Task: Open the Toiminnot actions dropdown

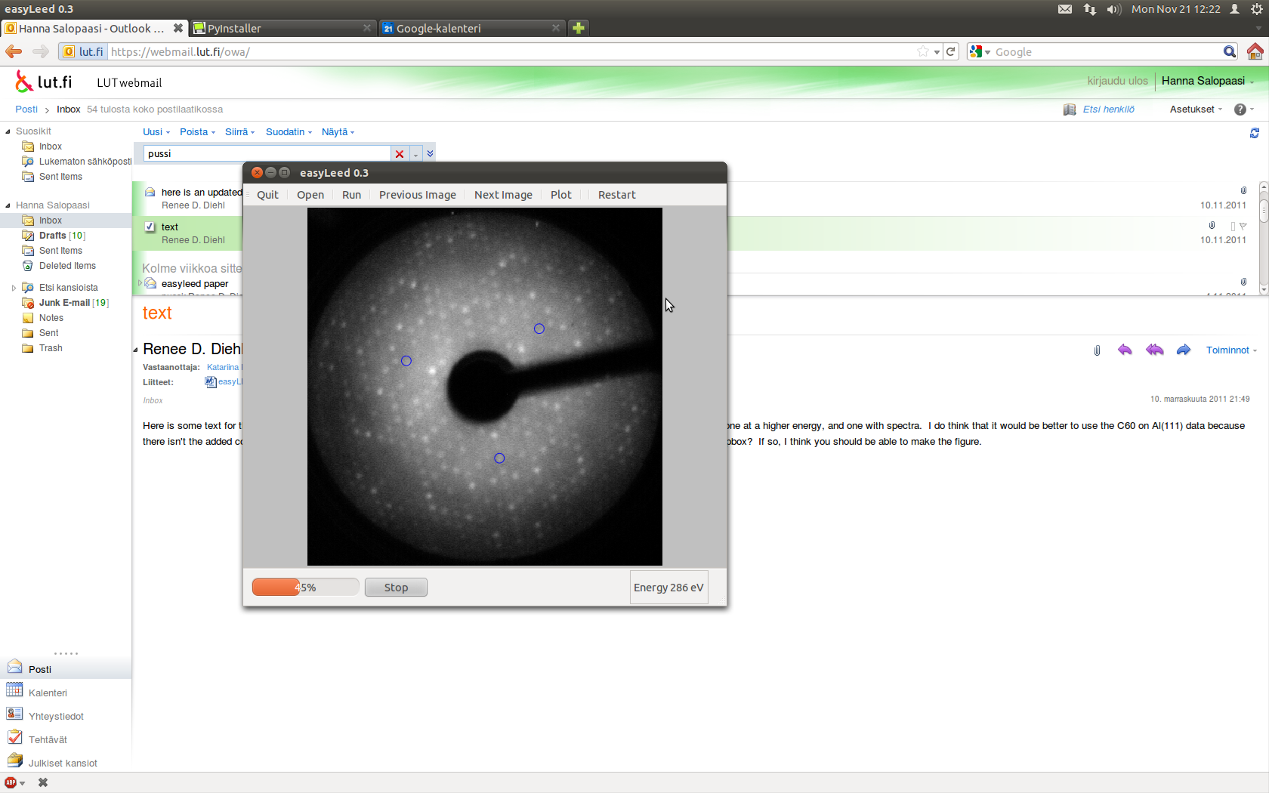Action: click(x=1230, y=350)
